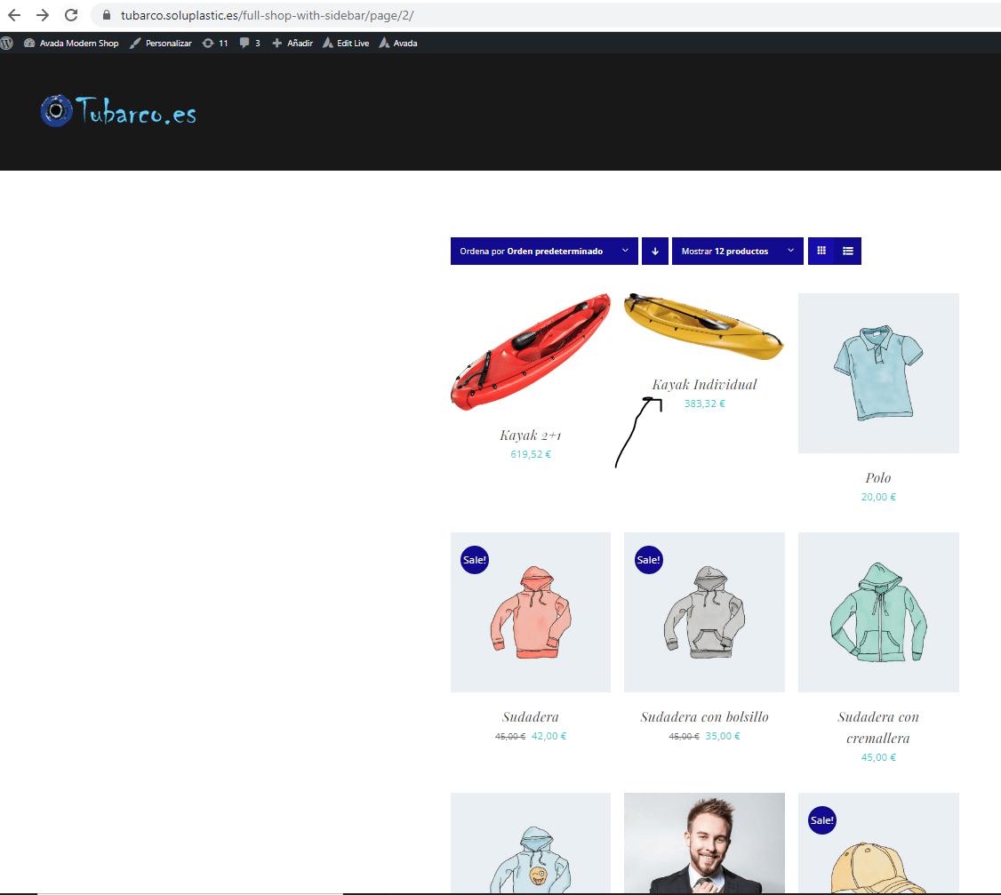Open yellow Kayak Individual image

(704, 326)
